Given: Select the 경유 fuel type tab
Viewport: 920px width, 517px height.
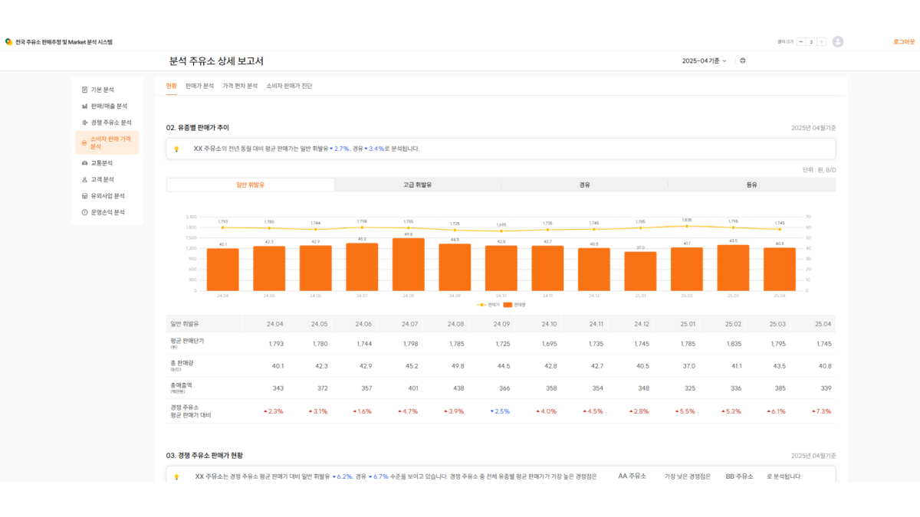Looking at the screenshot, I should (584, 185).
